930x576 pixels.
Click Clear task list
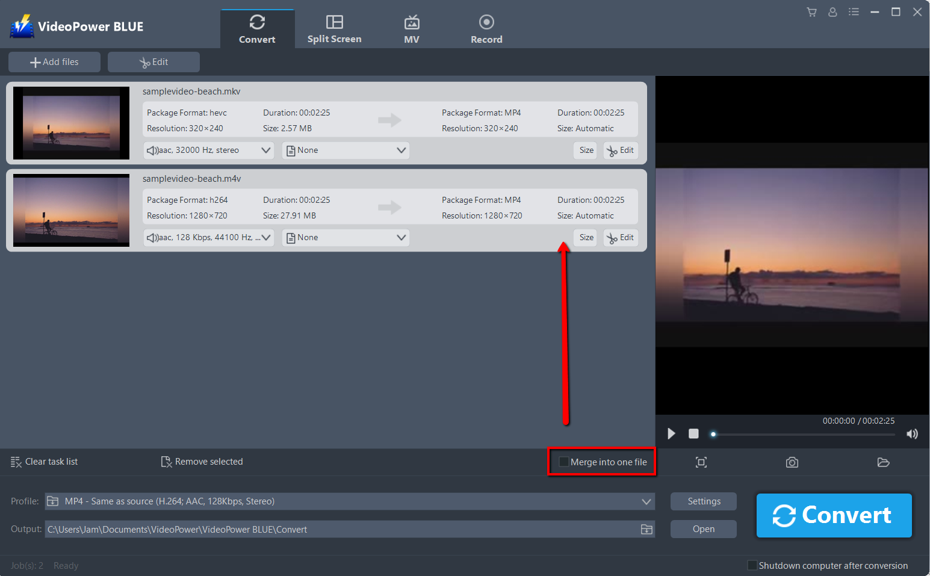click(44, 462)
